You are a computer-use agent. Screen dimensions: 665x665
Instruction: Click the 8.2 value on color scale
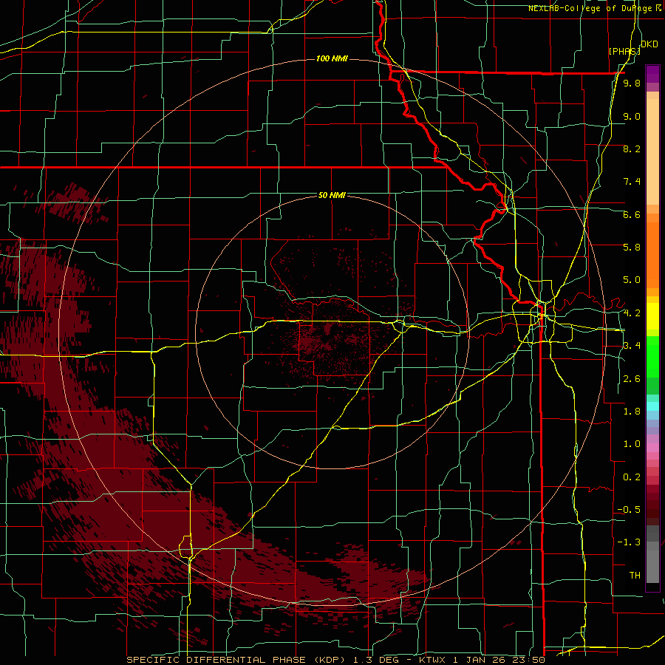[632, 149]
